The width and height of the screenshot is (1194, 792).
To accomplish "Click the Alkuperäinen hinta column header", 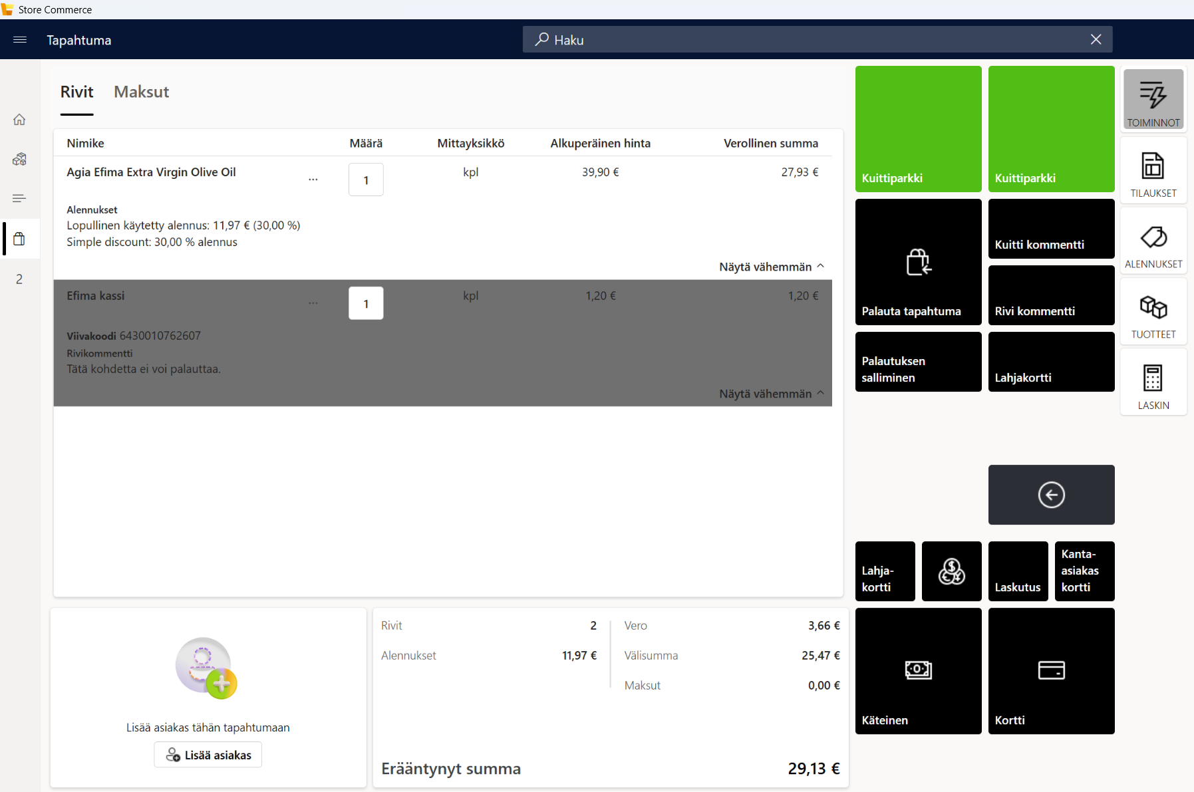I will (x=601, y=143).
